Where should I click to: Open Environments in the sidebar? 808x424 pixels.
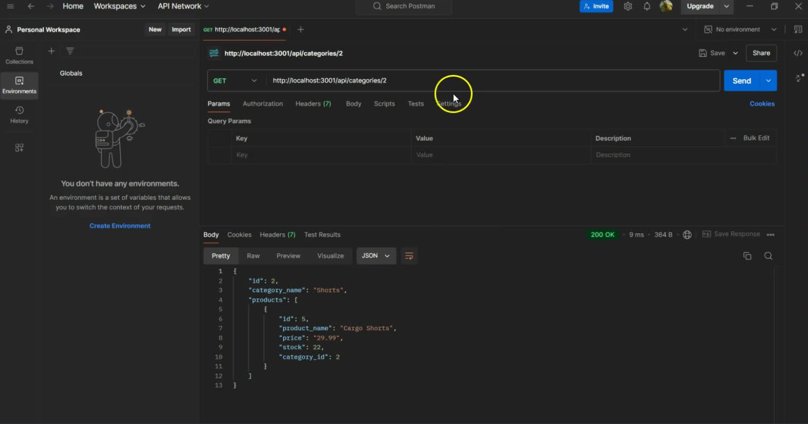point(19,85)
